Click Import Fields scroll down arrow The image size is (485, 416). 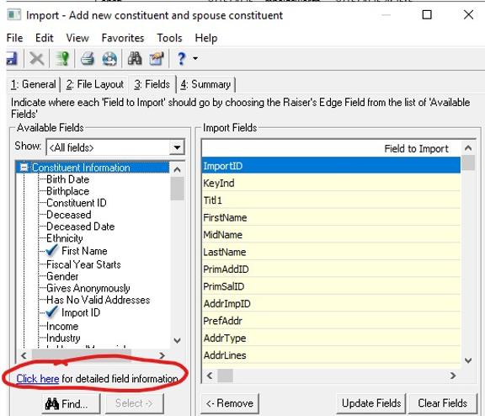[x=468, y=360]
